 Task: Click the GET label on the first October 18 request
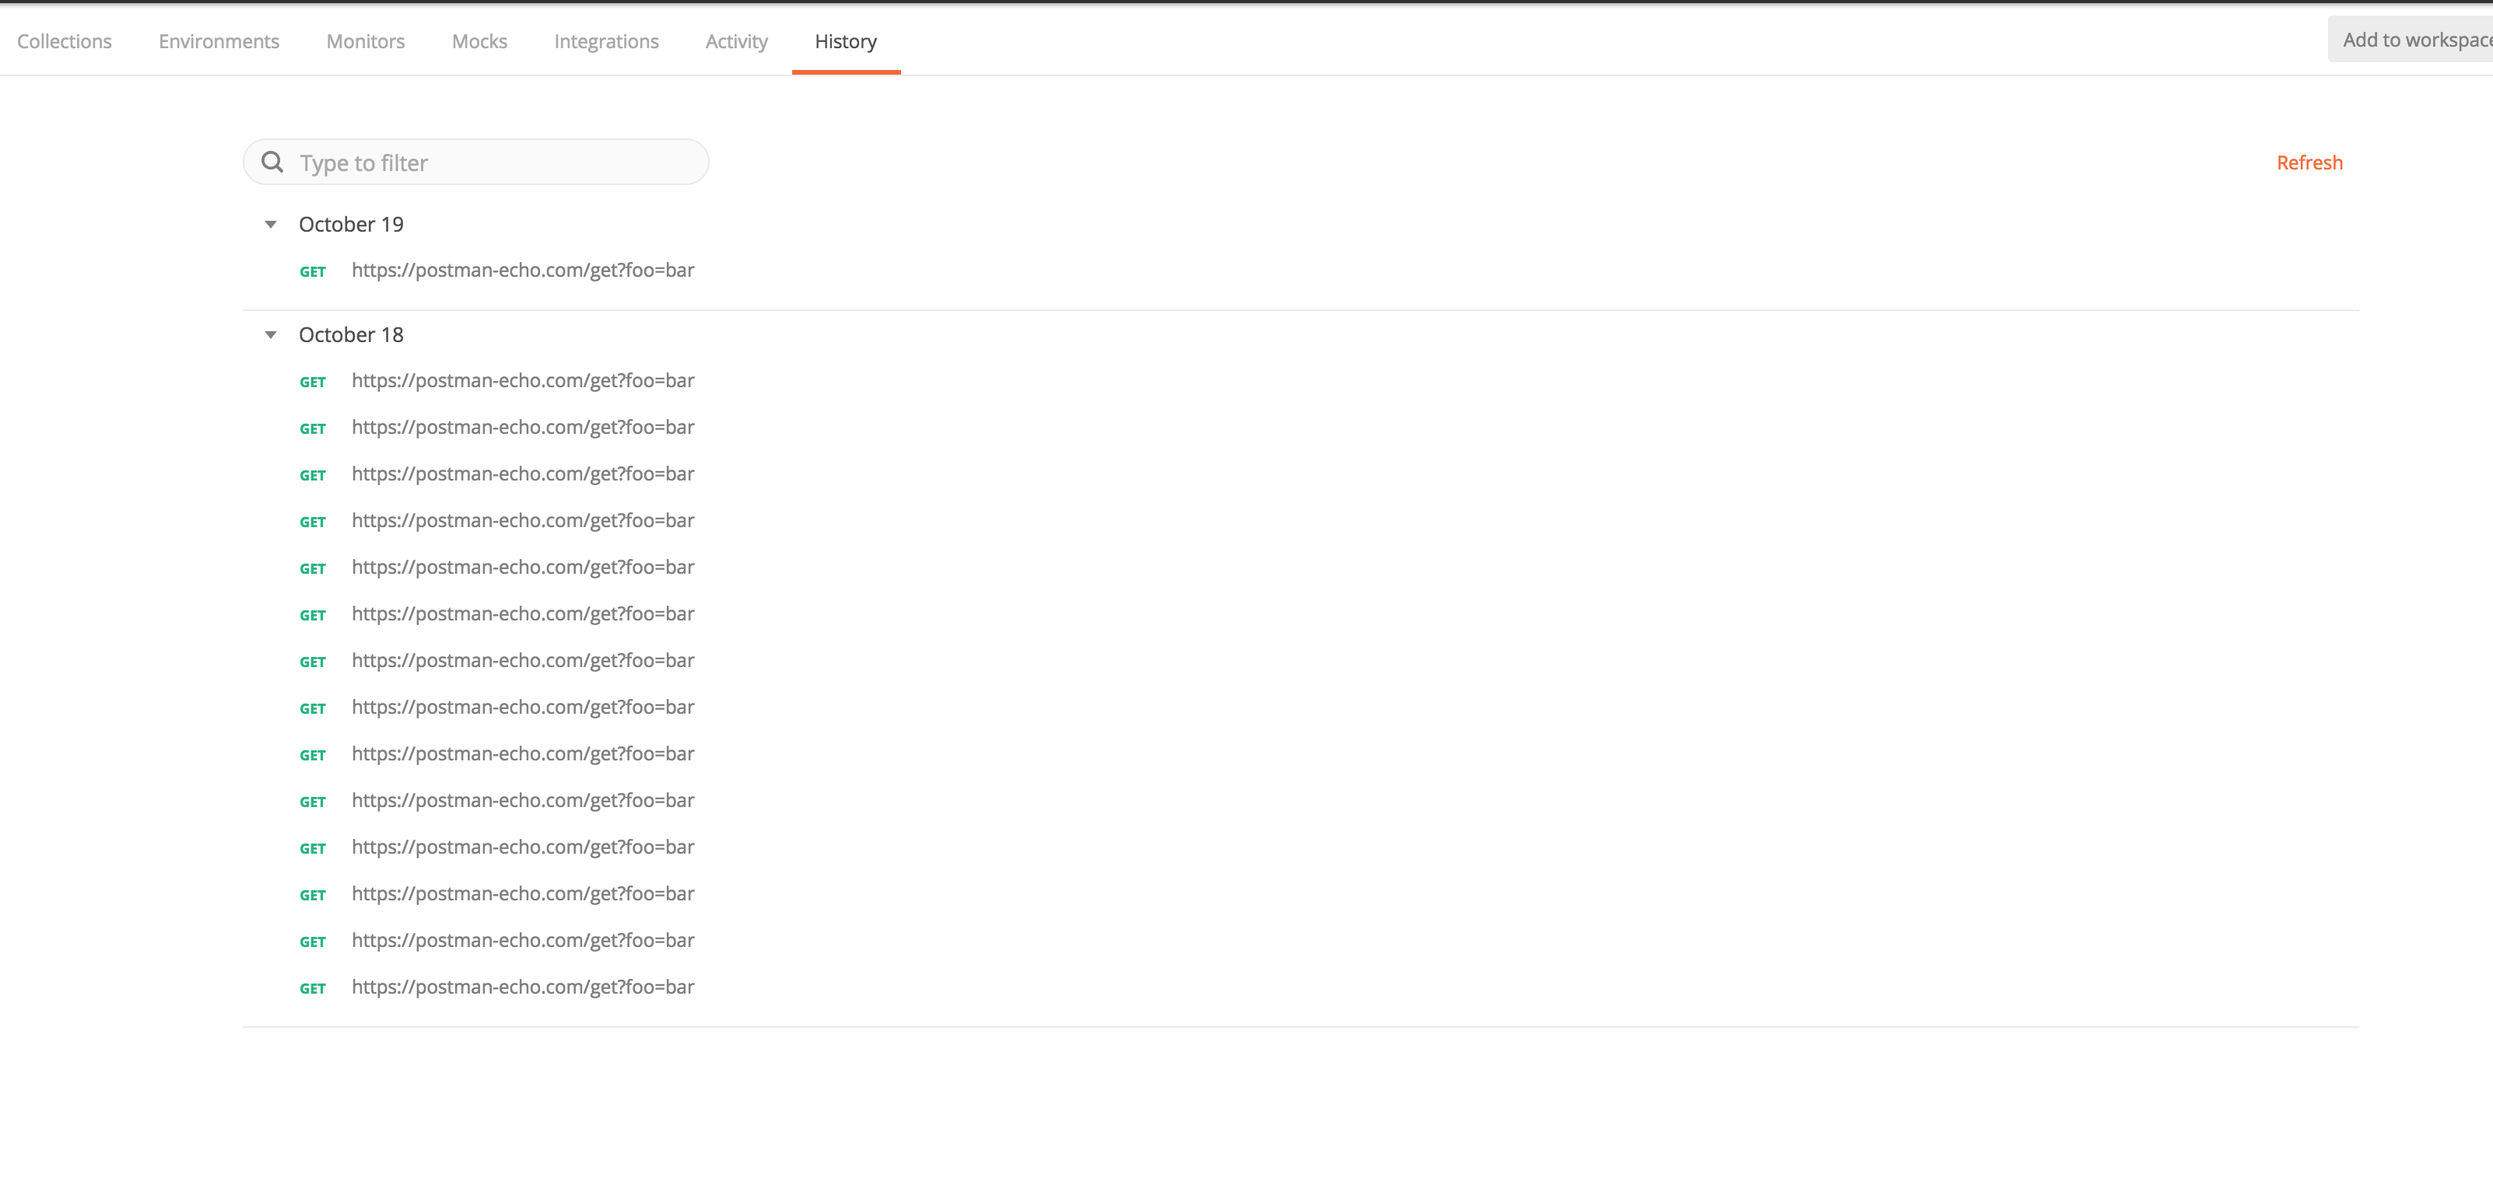[x=313, y=381]
